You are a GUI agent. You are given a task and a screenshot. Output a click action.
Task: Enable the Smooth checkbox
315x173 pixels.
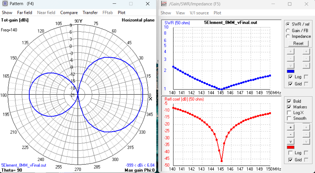[289, 118]
